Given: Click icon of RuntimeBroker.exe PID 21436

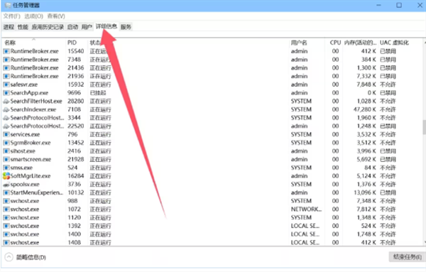Looking at the screenshot, I should coord(6,68).
